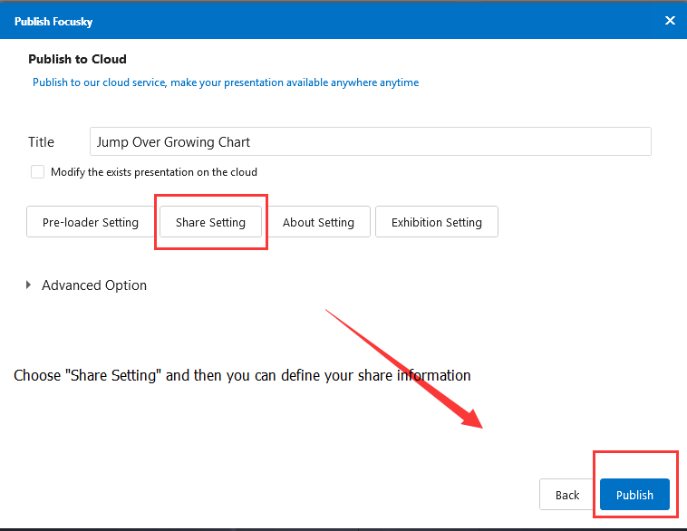Viewport: 687px width, 531px height.
Task: Click the Modify the exists presentation label
Action: [x=154, y=172]
